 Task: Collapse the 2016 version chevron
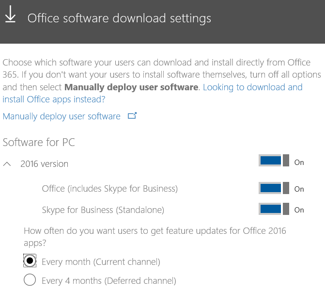coord(7,164)
